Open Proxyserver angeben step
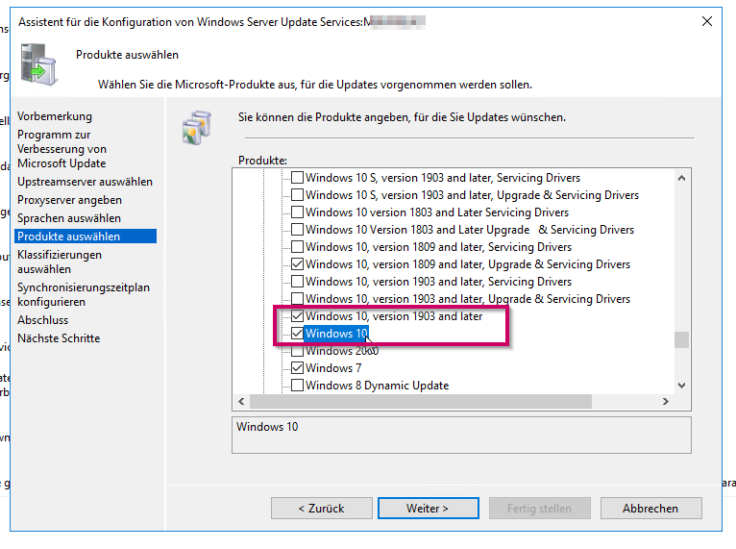The height and width of the screenshot is (549, 736). click(69, 200)
